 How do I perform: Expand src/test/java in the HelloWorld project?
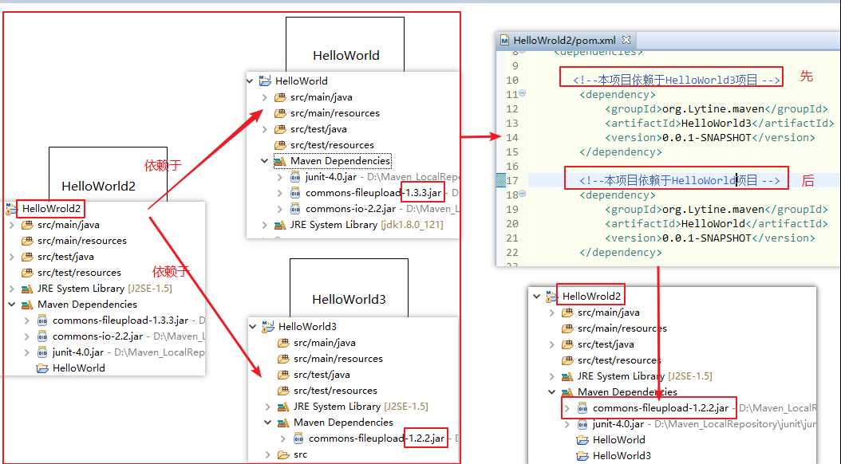coord(264,129)
